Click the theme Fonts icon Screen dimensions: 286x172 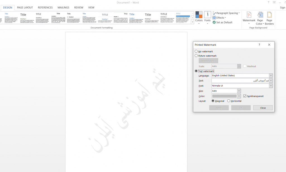pyautogui.click(x=208, y=15)
